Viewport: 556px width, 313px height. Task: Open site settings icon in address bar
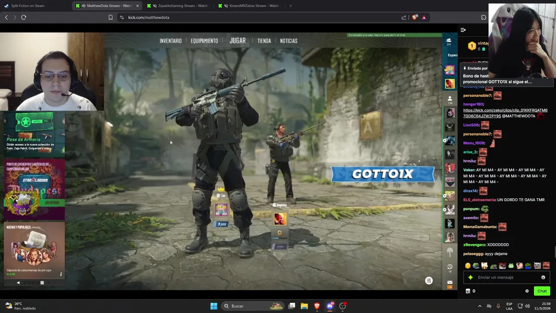(122, 17)
